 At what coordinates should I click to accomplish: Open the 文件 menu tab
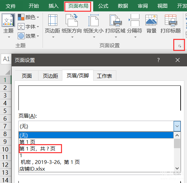tap(11, 6)
